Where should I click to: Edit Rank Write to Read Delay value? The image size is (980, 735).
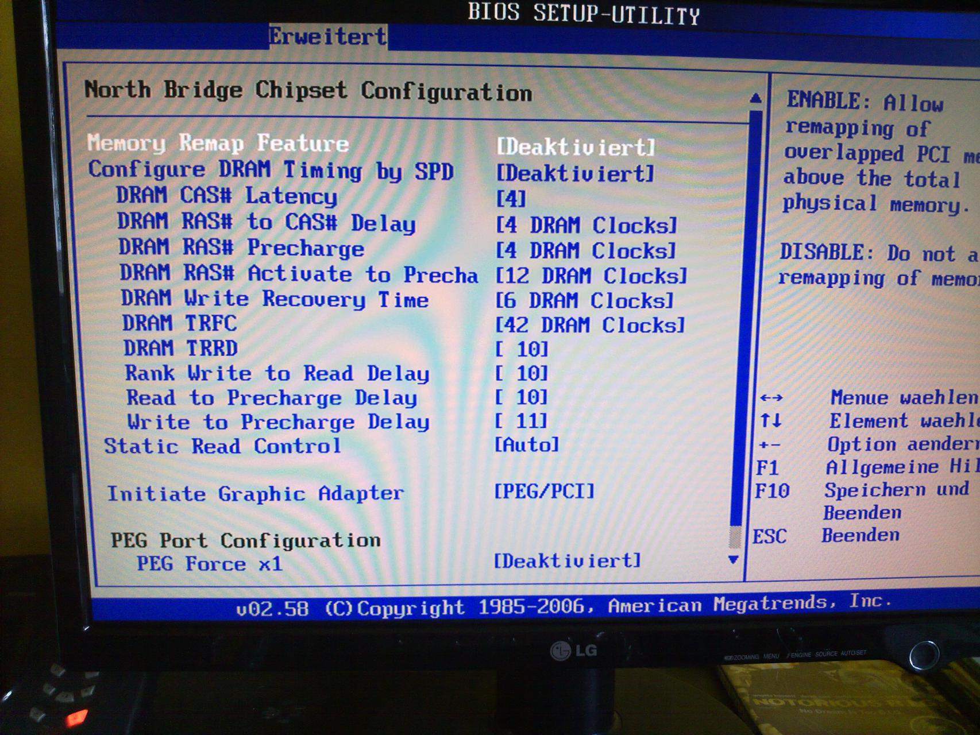tap(522, 373)
